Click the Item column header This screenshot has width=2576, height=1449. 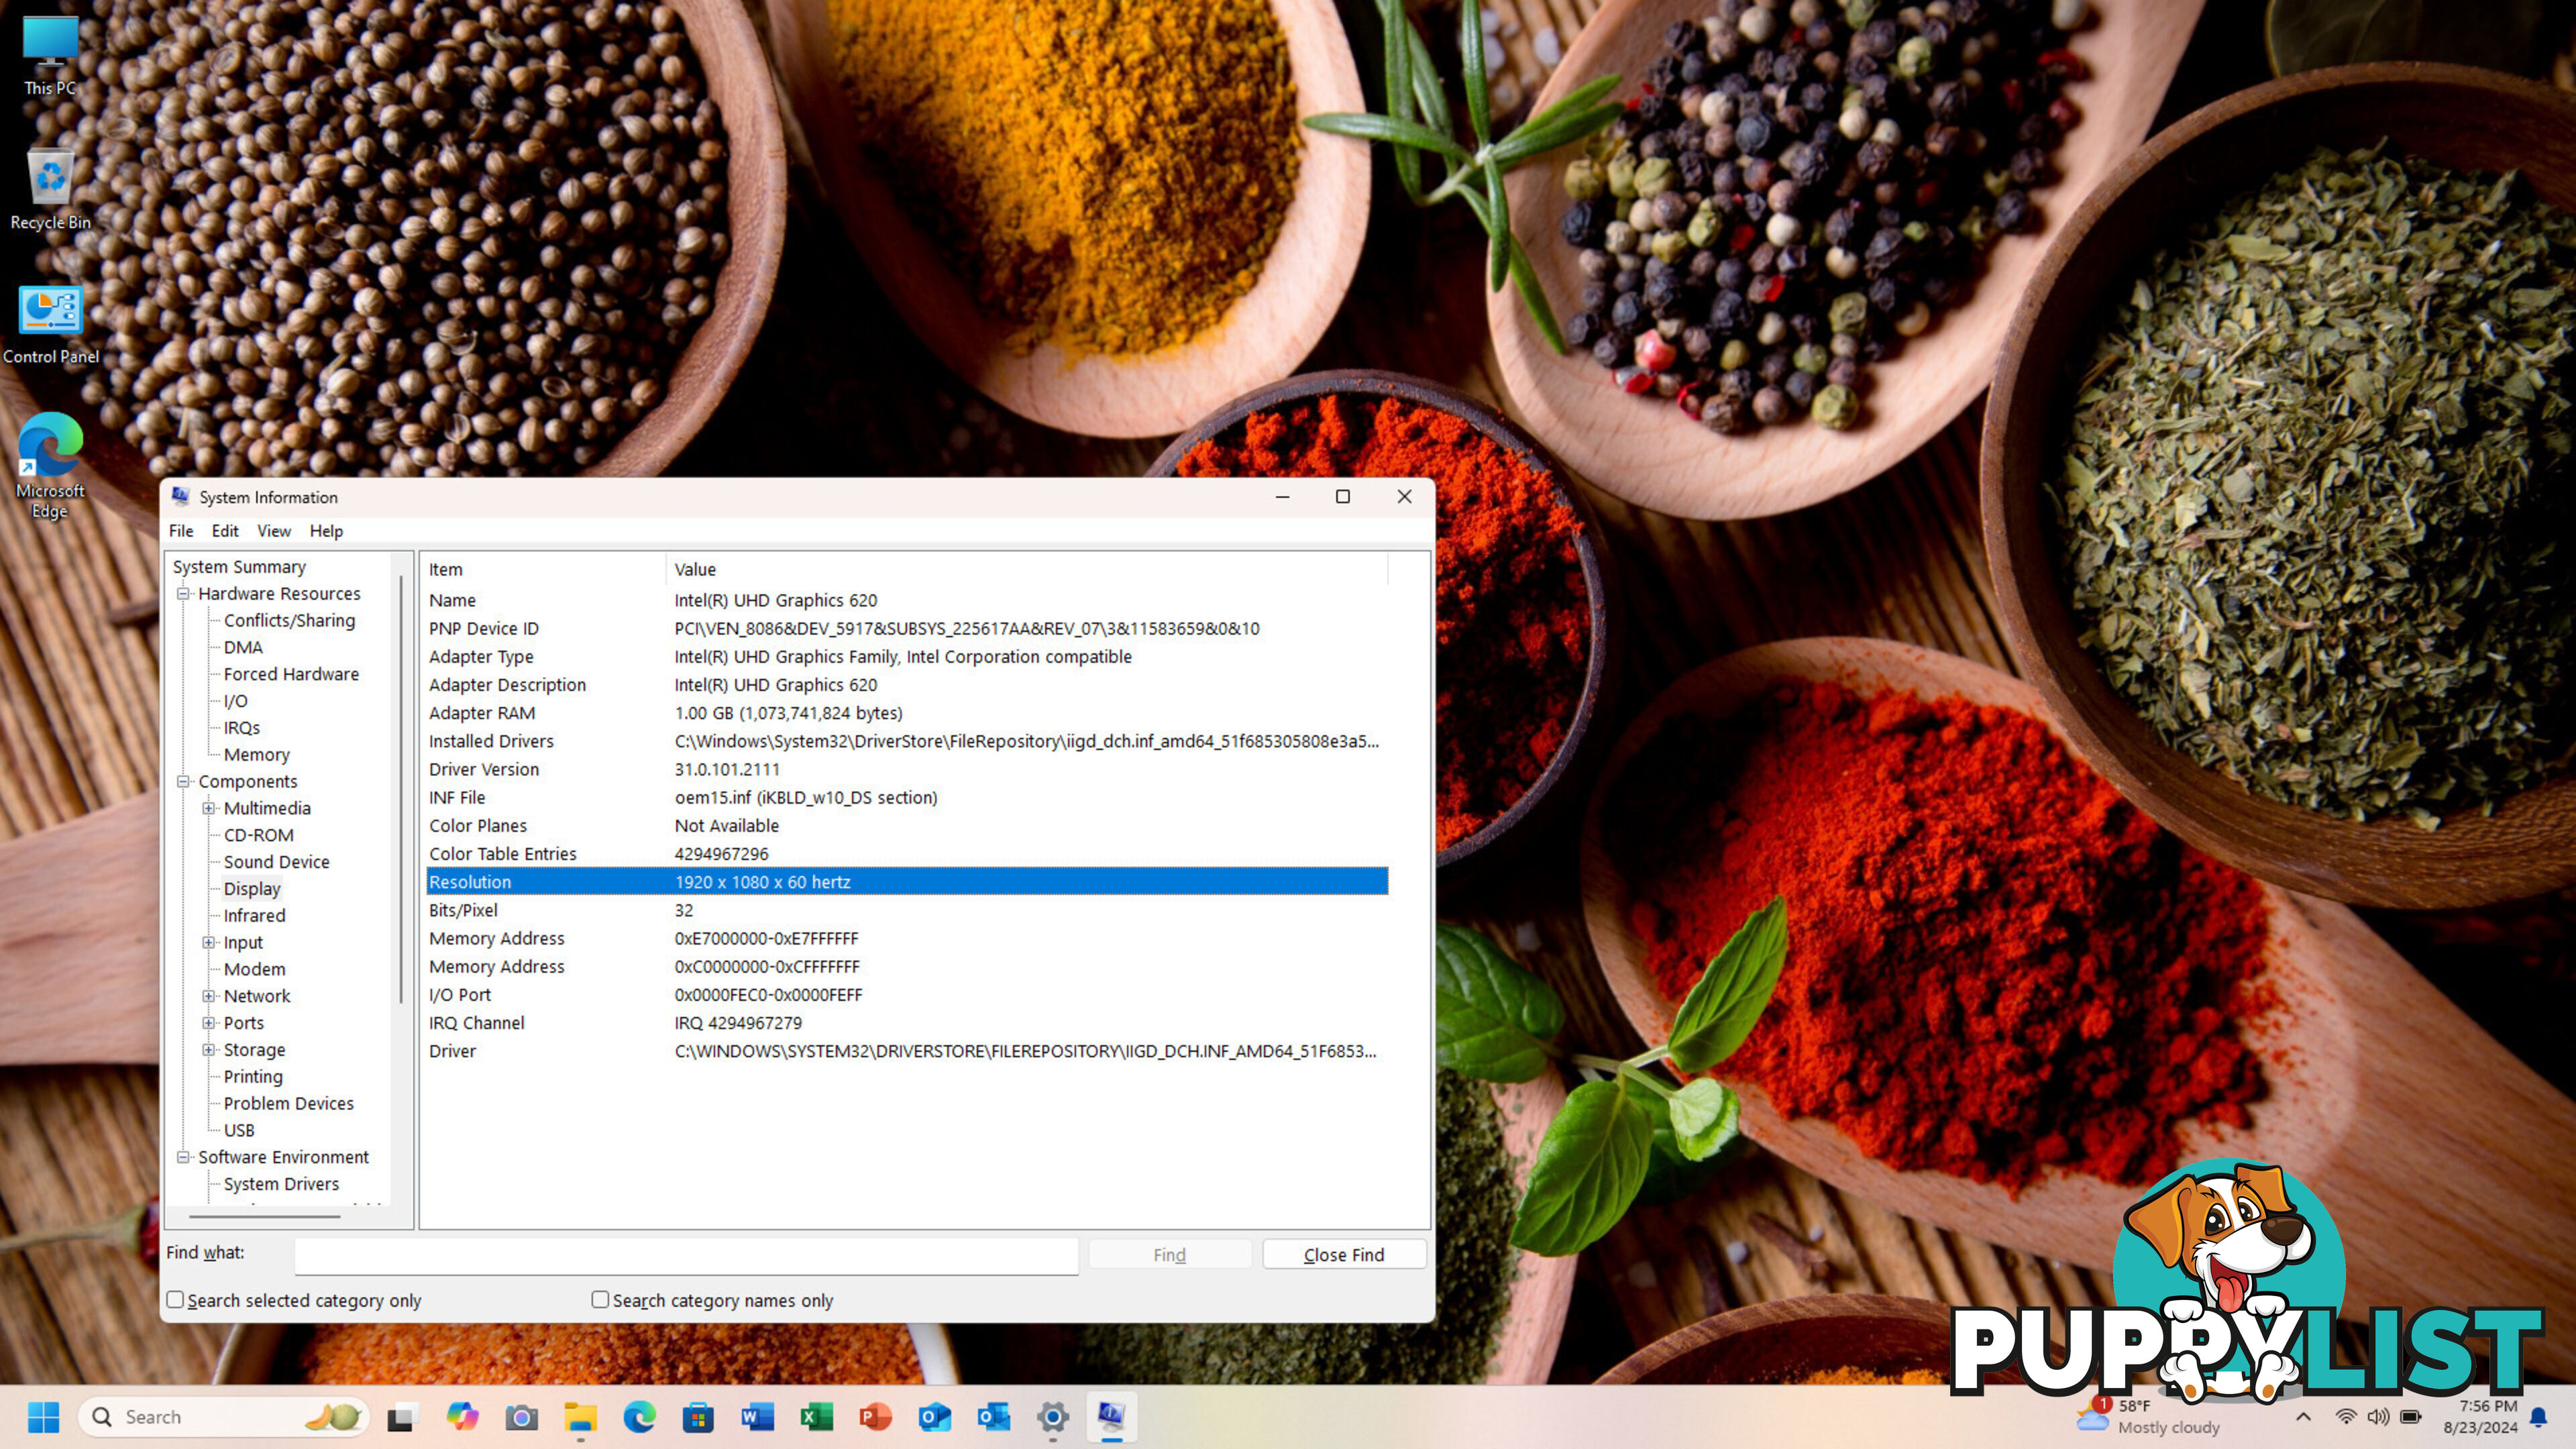tap(544, 569)
